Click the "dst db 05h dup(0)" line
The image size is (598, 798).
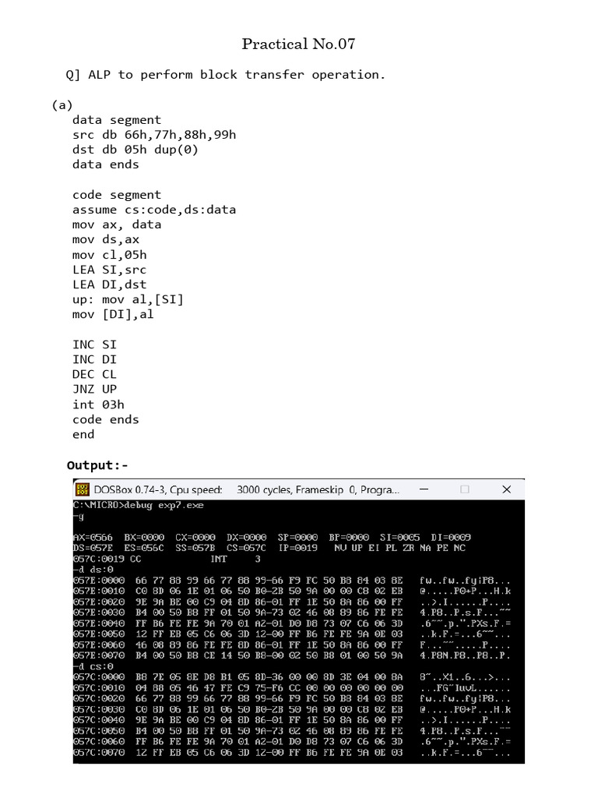pos(135,150)
